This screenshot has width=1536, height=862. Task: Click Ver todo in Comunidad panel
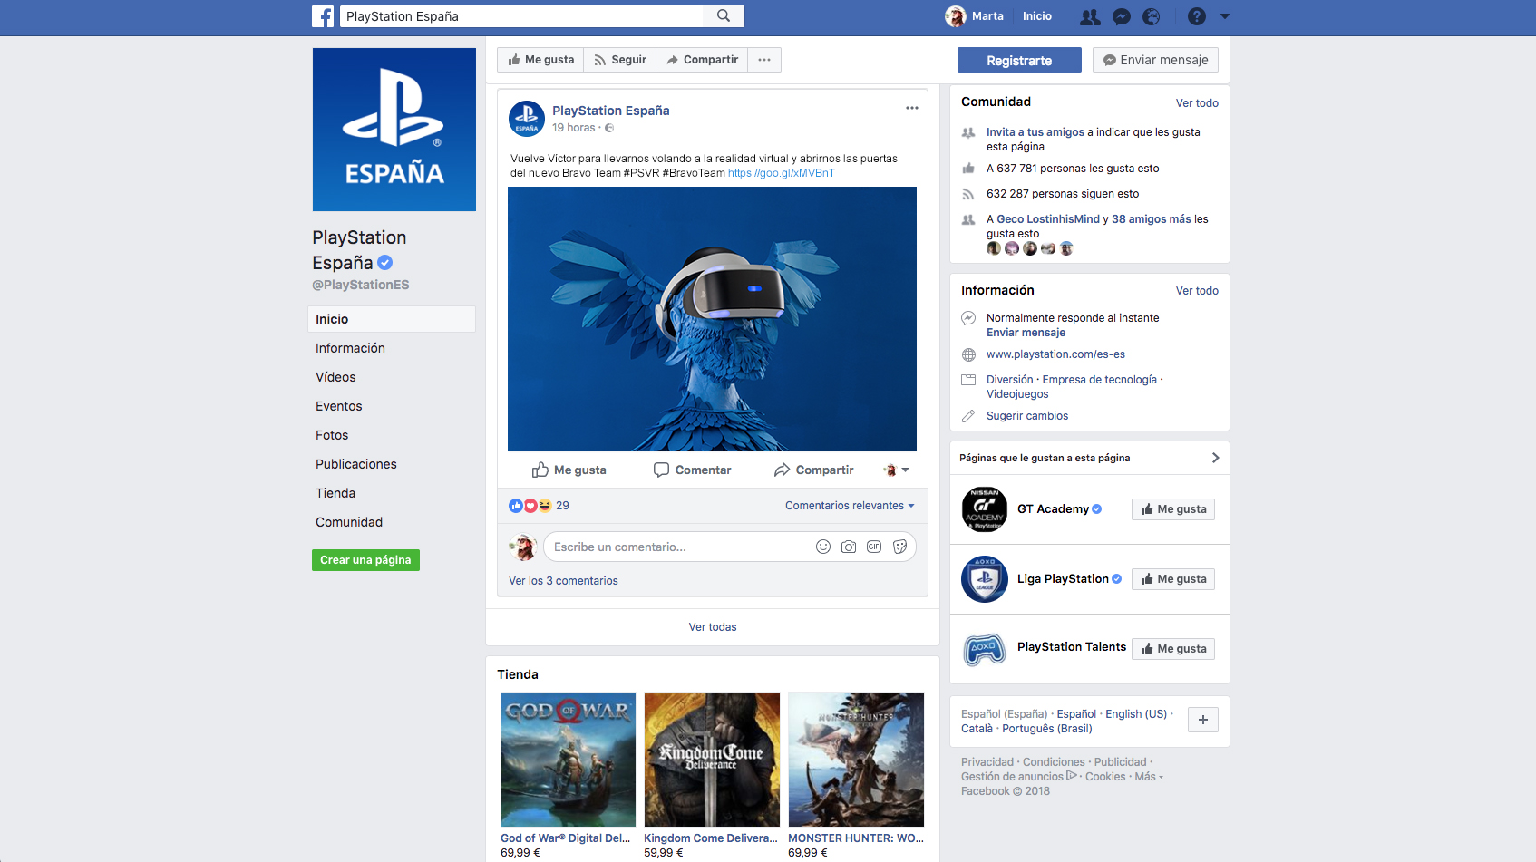(x=1197, y=103)
